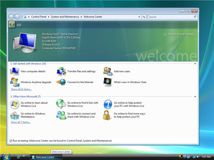Click the Add new users label
The width and height of the screenshot is (214, 160).
122,71
